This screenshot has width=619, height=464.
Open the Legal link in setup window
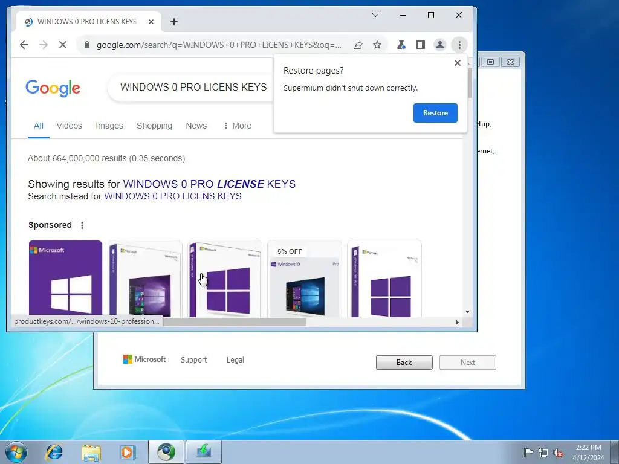point(235,360)
